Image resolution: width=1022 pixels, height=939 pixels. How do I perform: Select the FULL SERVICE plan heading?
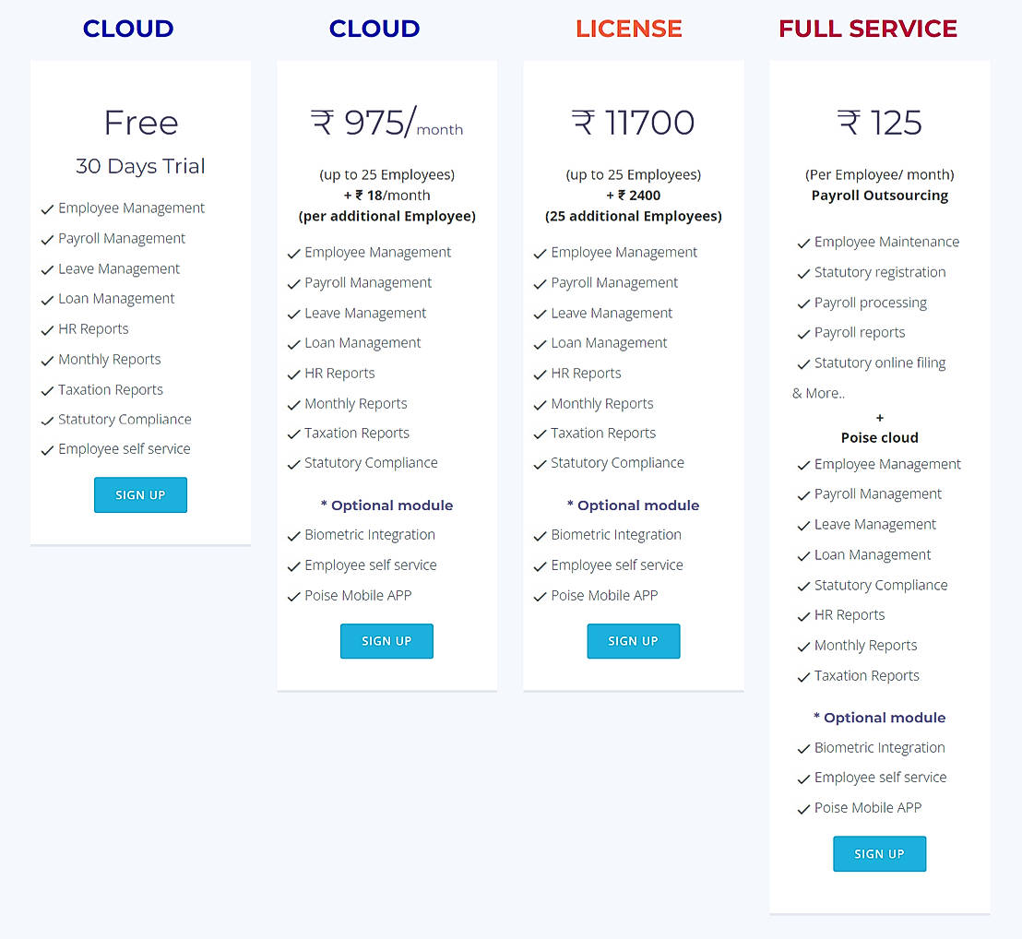tap(868, 29)
